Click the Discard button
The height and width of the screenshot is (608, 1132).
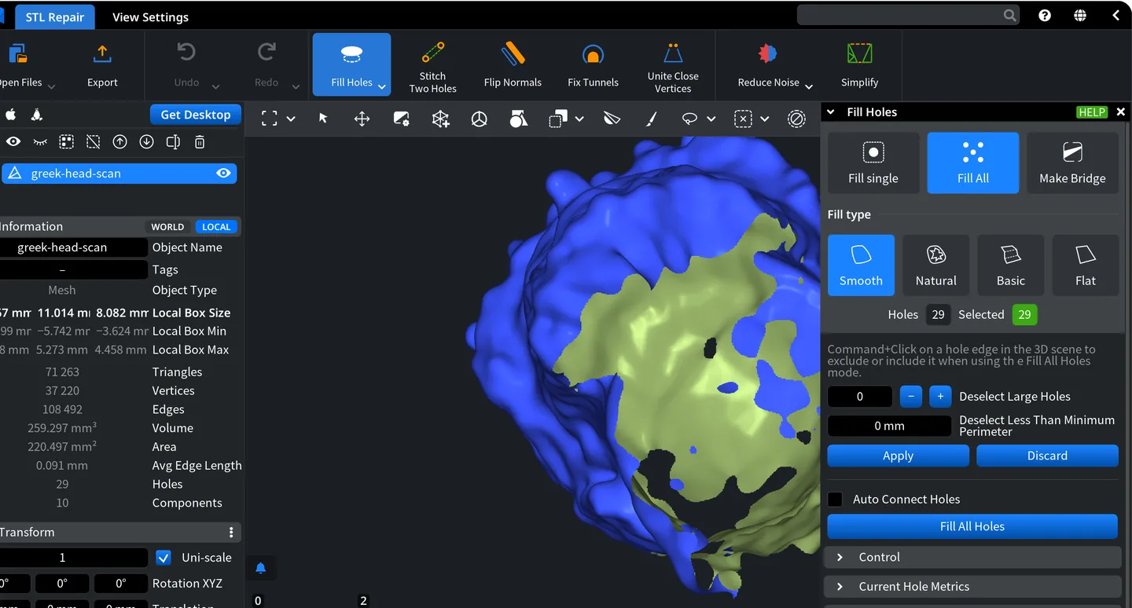point(1047,456)
